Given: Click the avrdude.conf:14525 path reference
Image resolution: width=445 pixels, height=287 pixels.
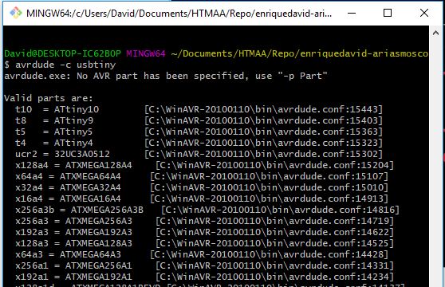Looking at the screenshot, I should tap(274, 243).
